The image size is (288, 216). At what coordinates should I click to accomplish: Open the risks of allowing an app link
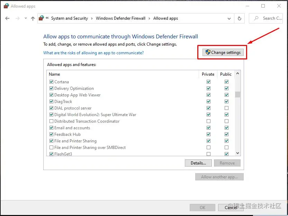[x=93, y=53]
